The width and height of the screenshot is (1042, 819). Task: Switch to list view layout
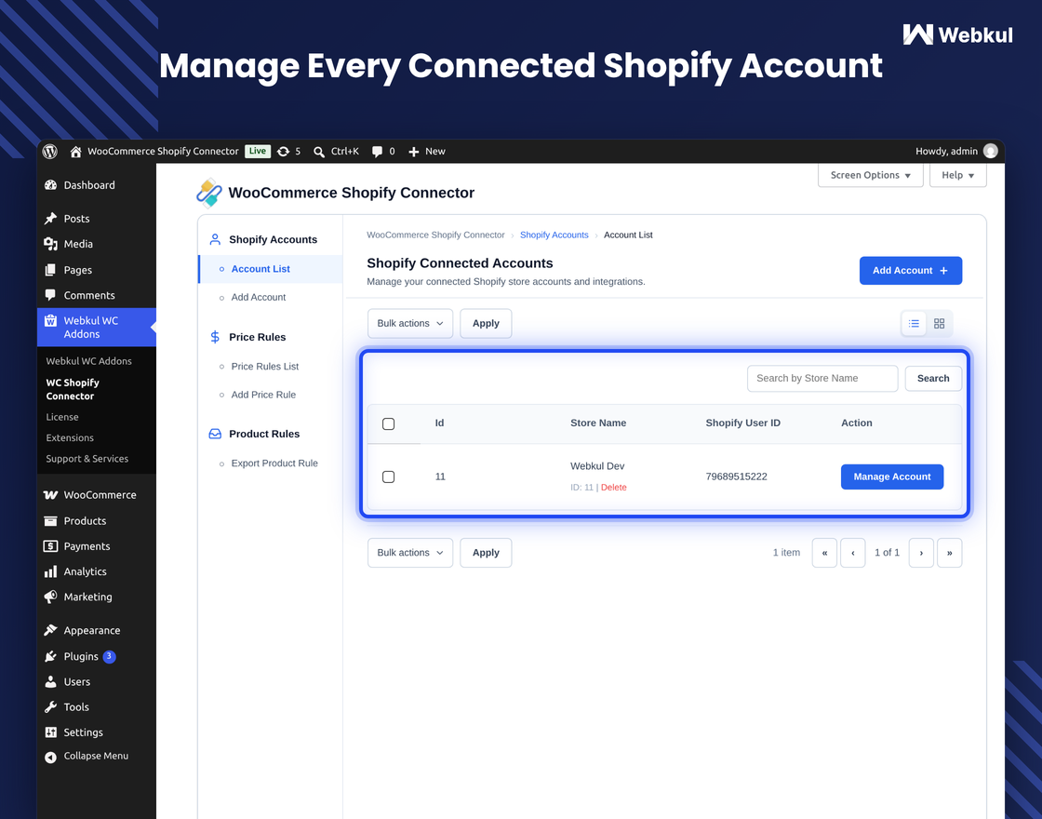(x=914, y=323)
